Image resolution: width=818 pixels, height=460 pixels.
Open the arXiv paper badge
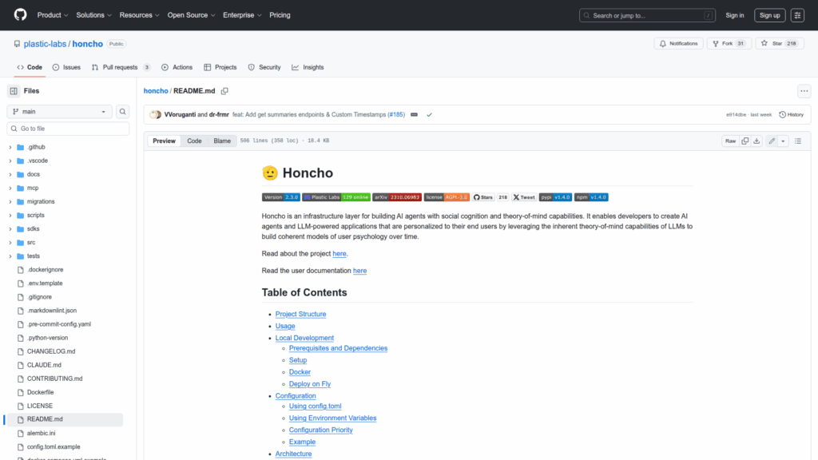[x=396, y=197]
